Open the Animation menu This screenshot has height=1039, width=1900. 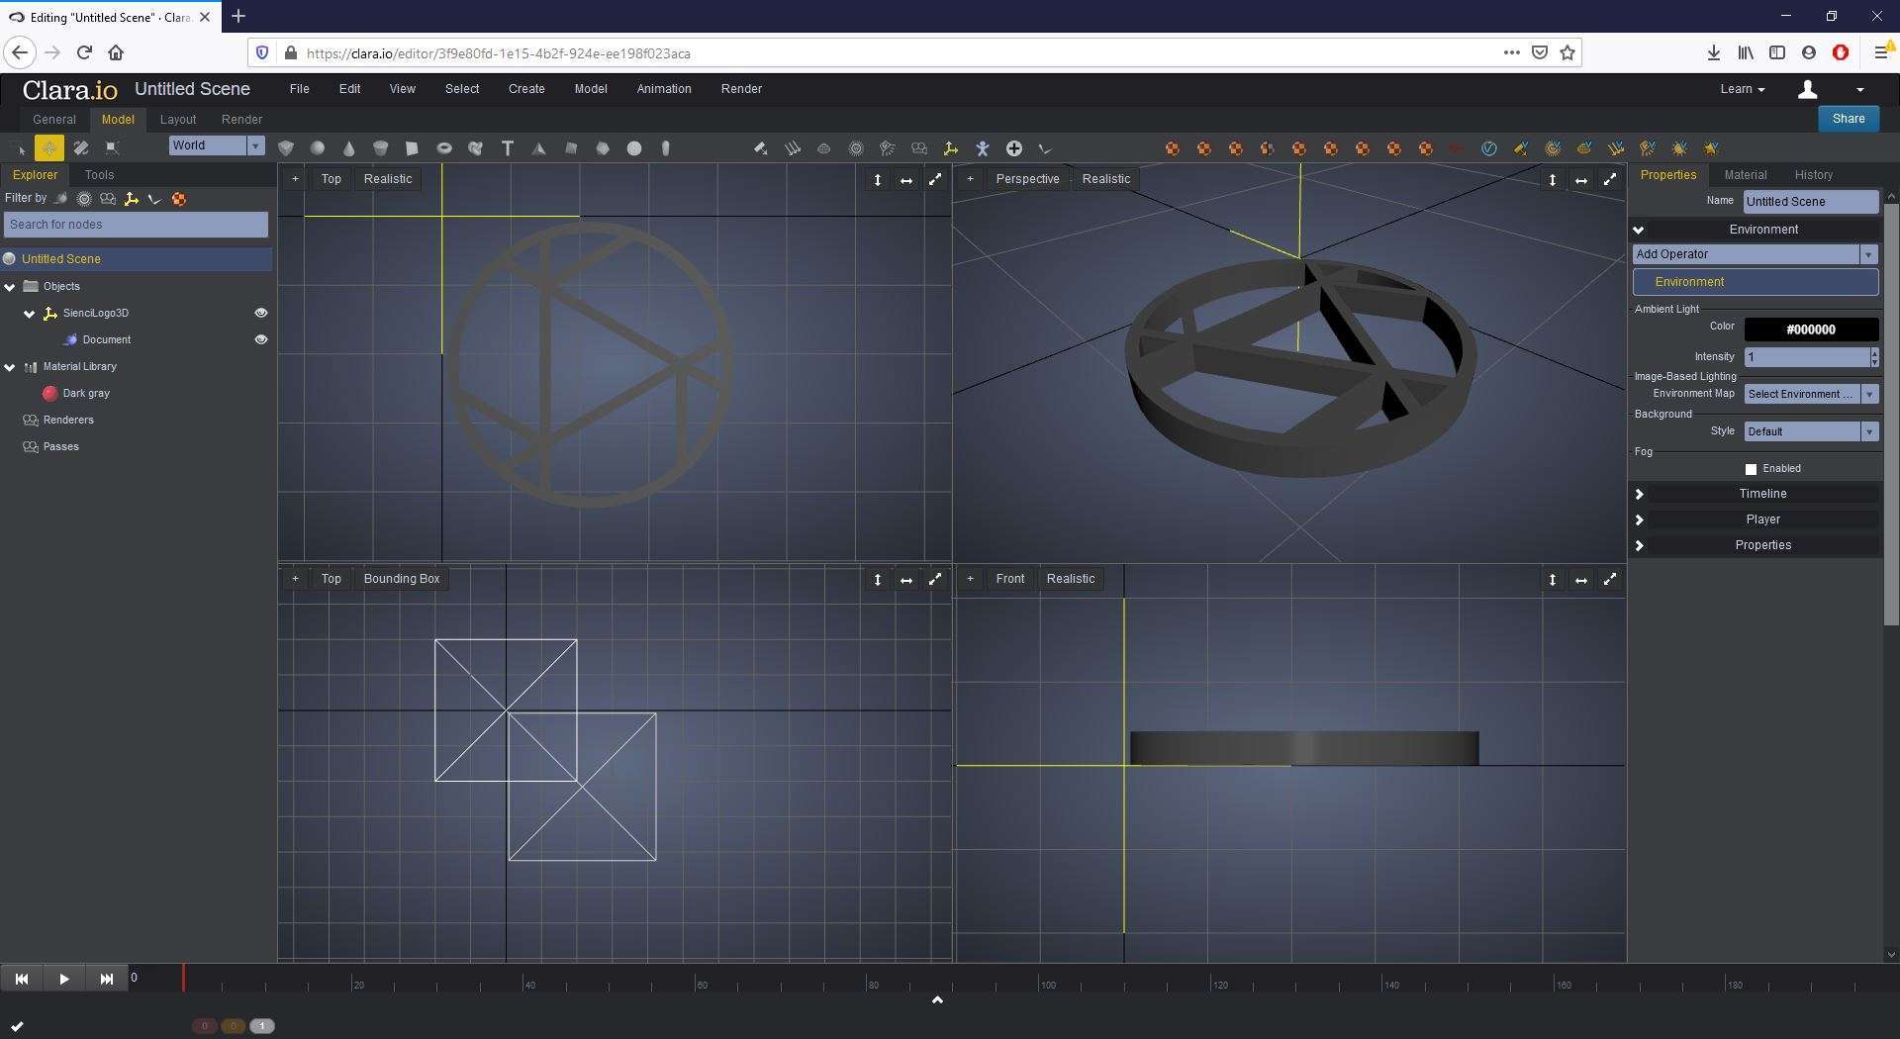point(664,89)
